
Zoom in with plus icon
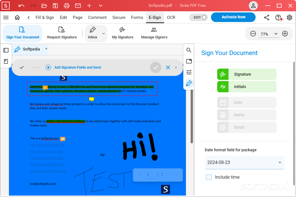(285, 34)
